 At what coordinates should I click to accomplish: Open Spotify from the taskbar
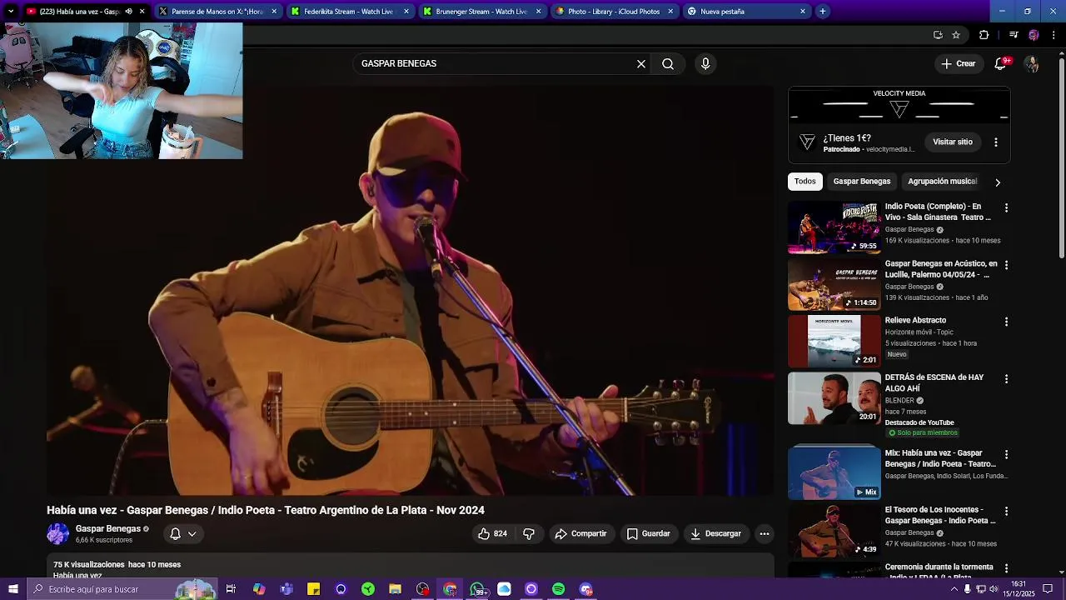point(559,589)
